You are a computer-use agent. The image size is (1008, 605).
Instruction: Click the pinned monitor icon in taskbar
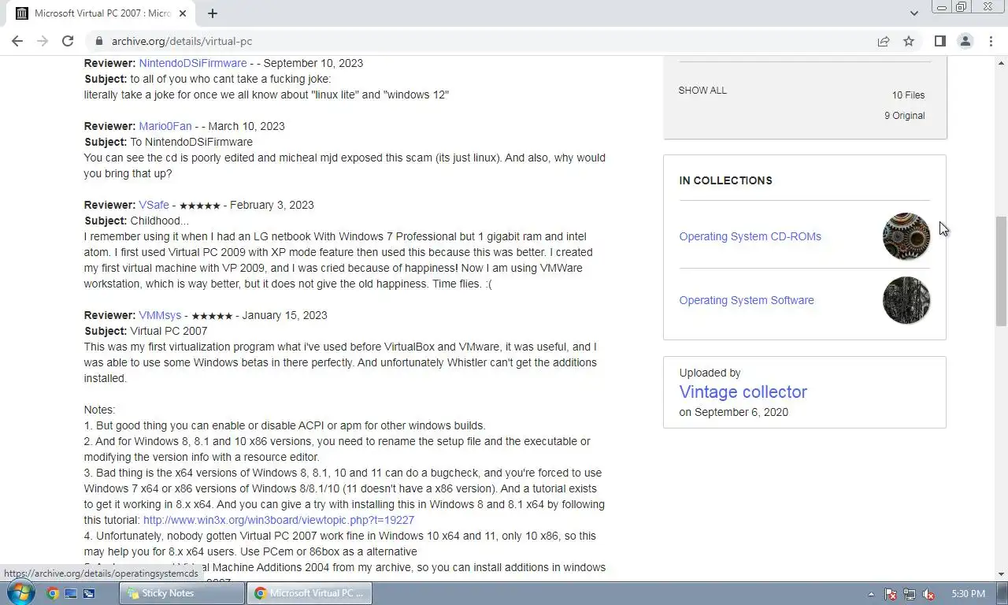click(x=71, y=593)
